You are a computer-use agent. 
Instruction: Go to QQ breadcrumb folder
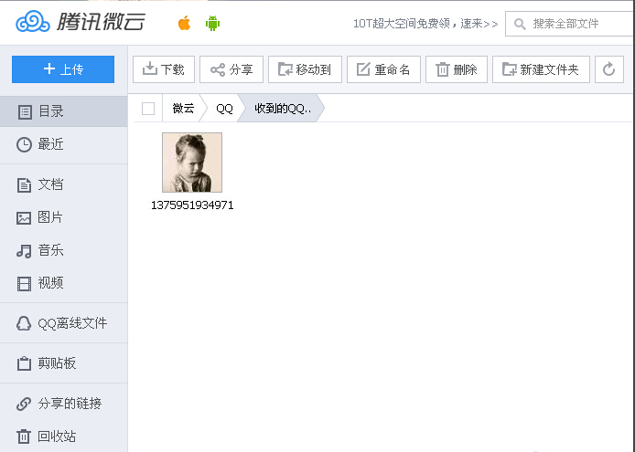(224, 109)
